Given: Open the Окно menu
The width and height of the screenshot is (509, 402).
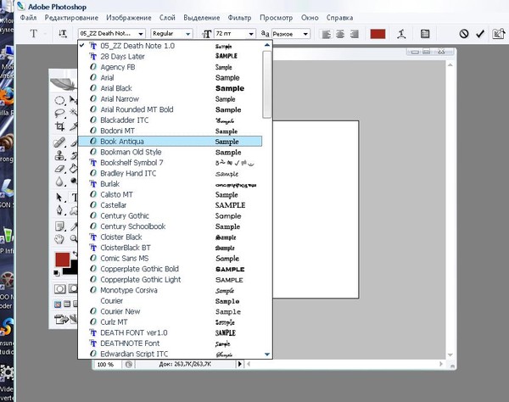Looking at the screenshot, I should tap(310, 18).
